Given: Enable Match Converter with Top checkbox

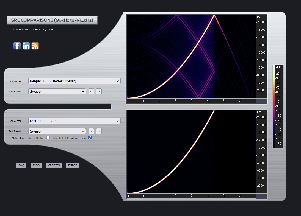Looking at the screenshot, I should 48,138.
